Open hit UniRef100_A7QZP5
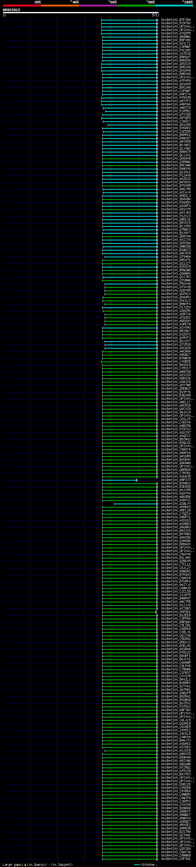Screen dimensions: 196x867 coord(175,33)
